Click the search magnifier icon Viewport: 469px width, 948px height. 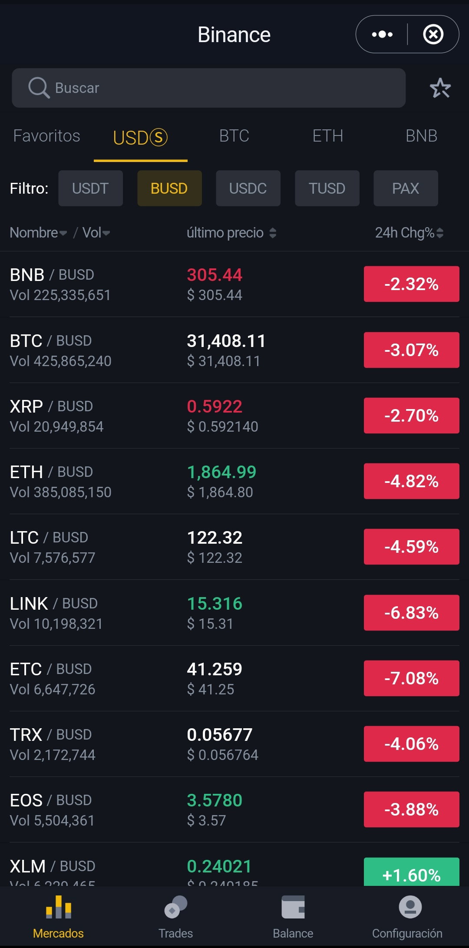(x=39, y=88)
